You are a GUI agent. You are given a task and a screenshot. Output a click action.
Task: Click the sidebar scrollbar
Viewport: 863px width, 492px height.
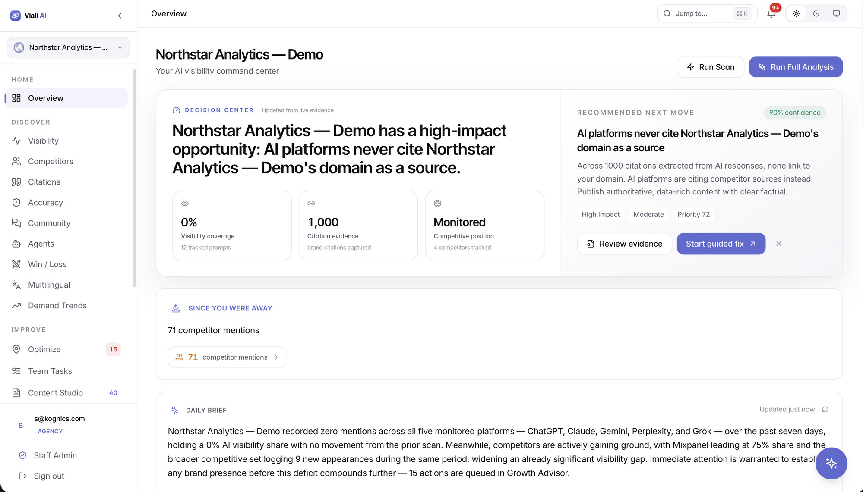[134, 179]
